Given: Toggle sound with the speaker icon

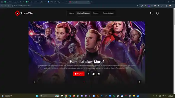Looking at the screenshot, I should [99, 74].
